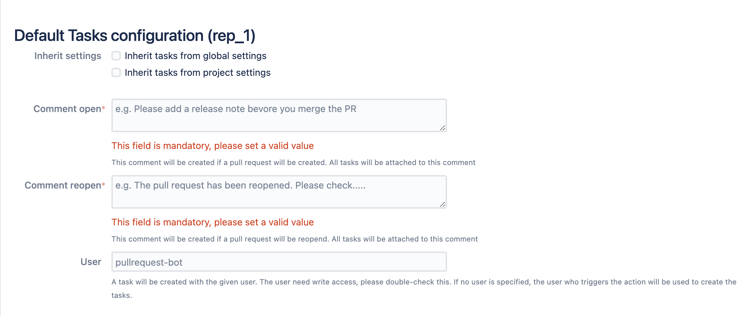Click the Comment open field label
The height and width of the screenshot is (316, 745).
point(67,109)
